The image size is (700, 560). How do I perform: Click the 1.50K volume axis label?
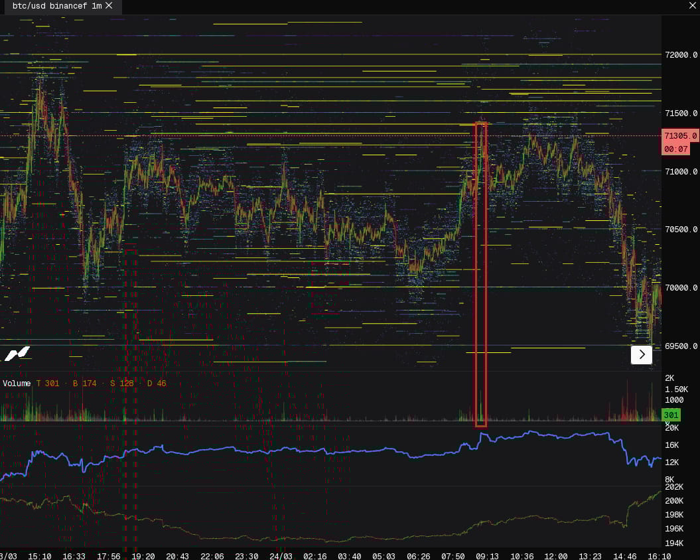(676, 389)
